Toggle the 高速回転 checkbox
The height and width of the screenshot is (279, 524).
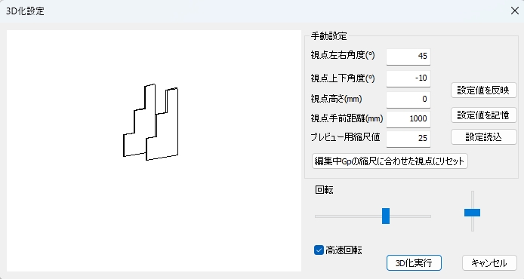[319, 250]
